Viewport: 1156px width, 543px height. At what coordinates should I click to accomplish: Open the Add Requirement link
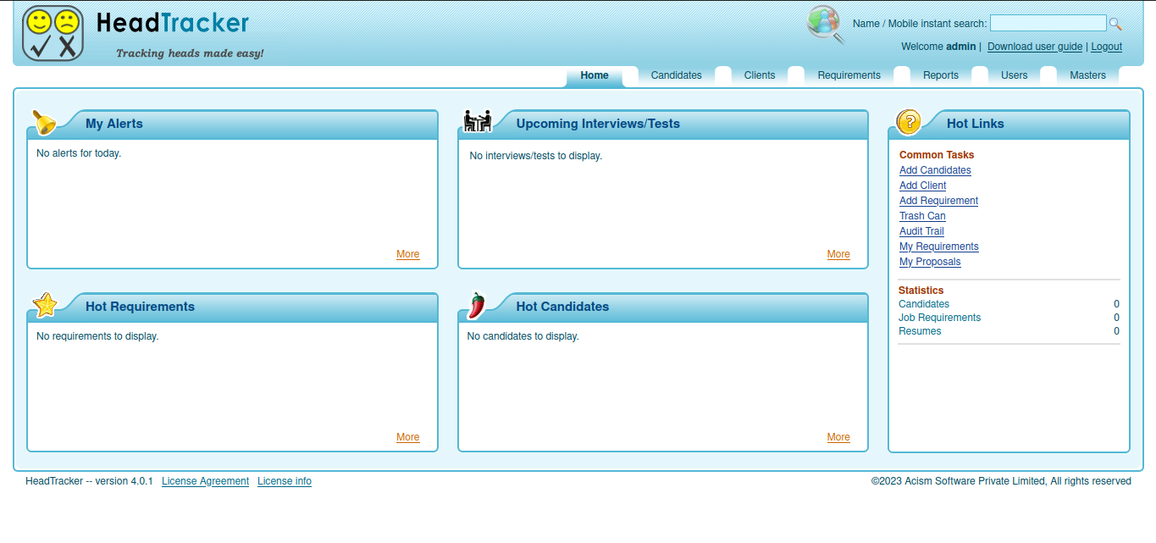tap(938, 201)
